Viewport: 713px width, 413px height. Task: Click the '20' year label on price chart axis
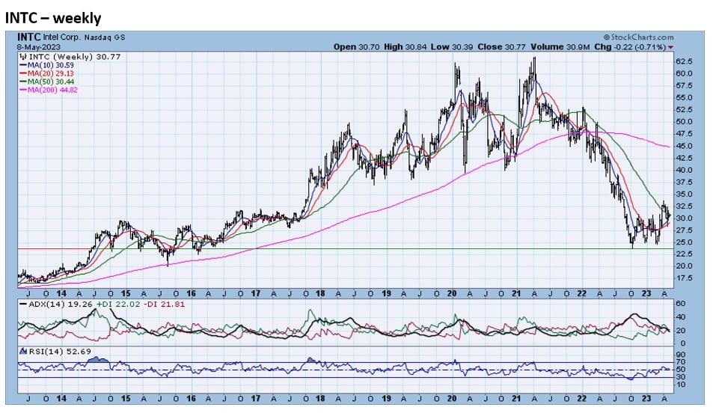pos(452,294)
